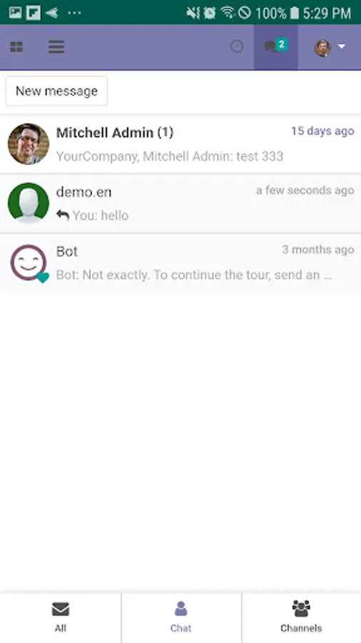Tap Mitchell Admin's profile photo
The image size is (361, 643).
(29, 144)
